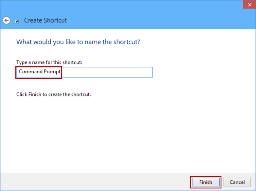Click the 'What would you like to name the shortcut?' heading
The height and width of the screenshot is (191, 256).
pos(78,42)
